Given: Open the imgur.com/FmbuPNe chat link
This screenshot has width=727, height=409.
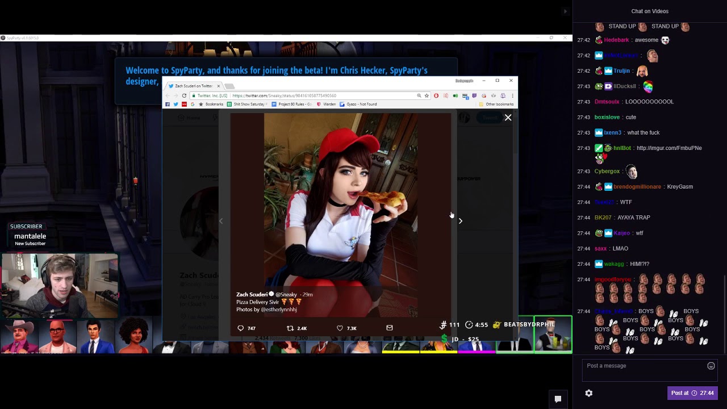Looking at the screenshot, I should (669, 148).
